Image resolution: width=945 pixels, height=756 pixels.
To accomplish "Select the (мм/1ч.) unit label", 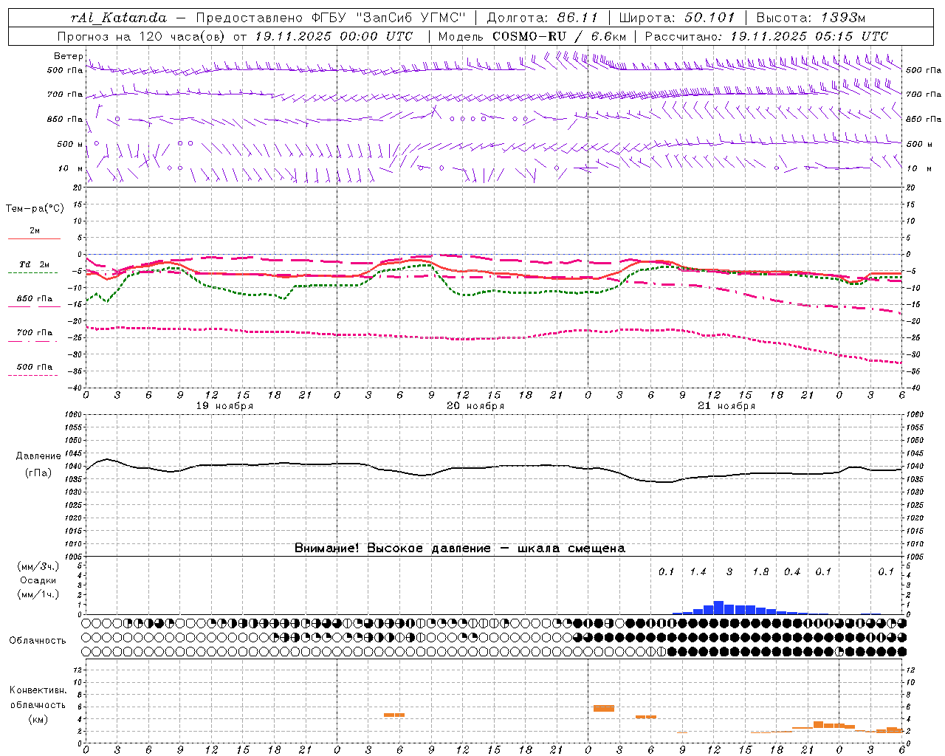I will point(38,594).
